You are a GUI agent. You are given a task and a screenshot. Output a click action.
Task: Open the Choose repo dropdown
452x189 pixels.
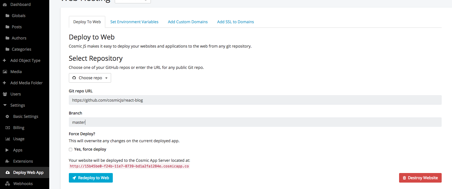tap(90, 78)
